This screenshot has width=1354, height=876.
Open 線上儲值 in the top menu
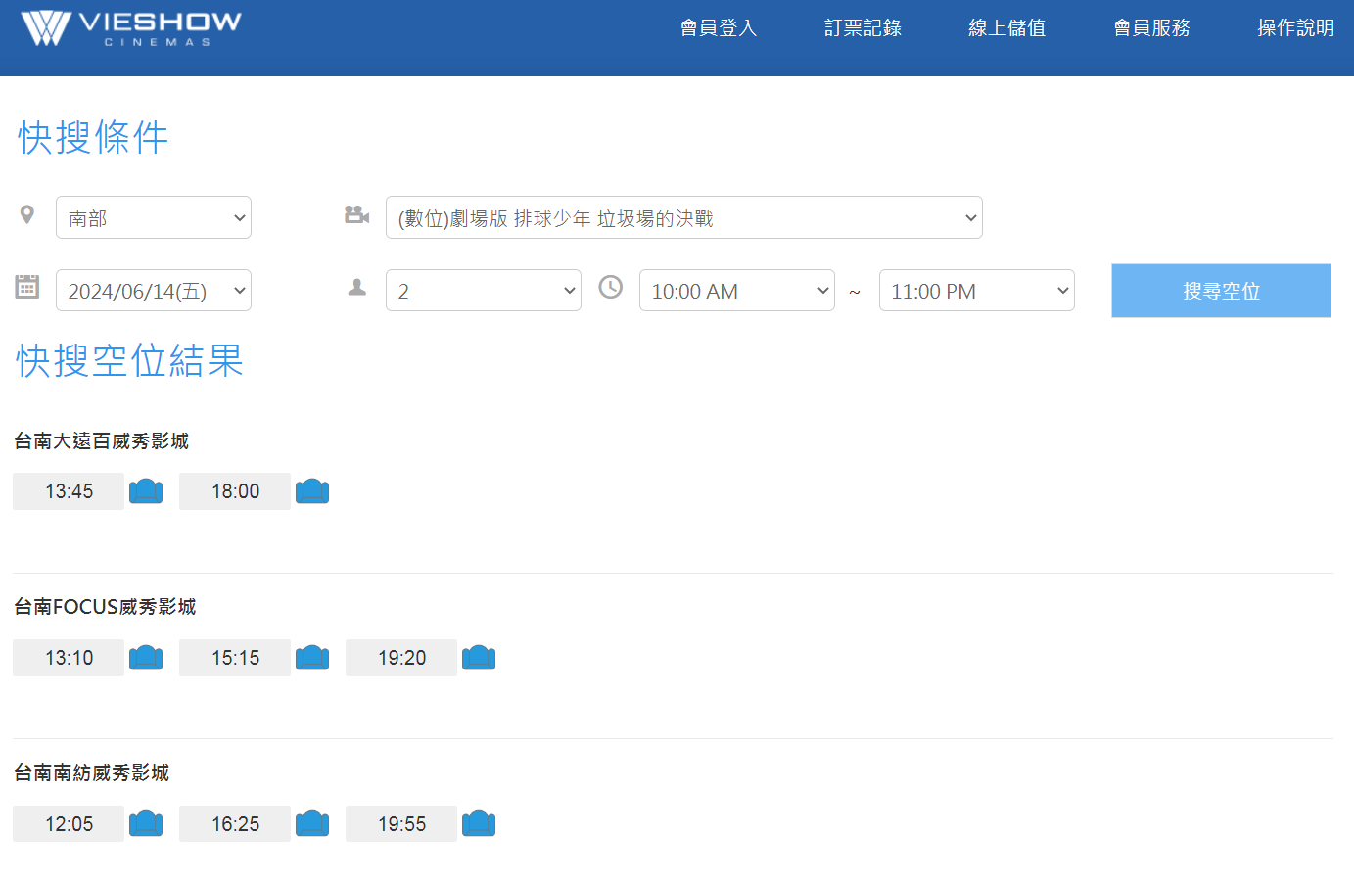[x=1007, y=27]
